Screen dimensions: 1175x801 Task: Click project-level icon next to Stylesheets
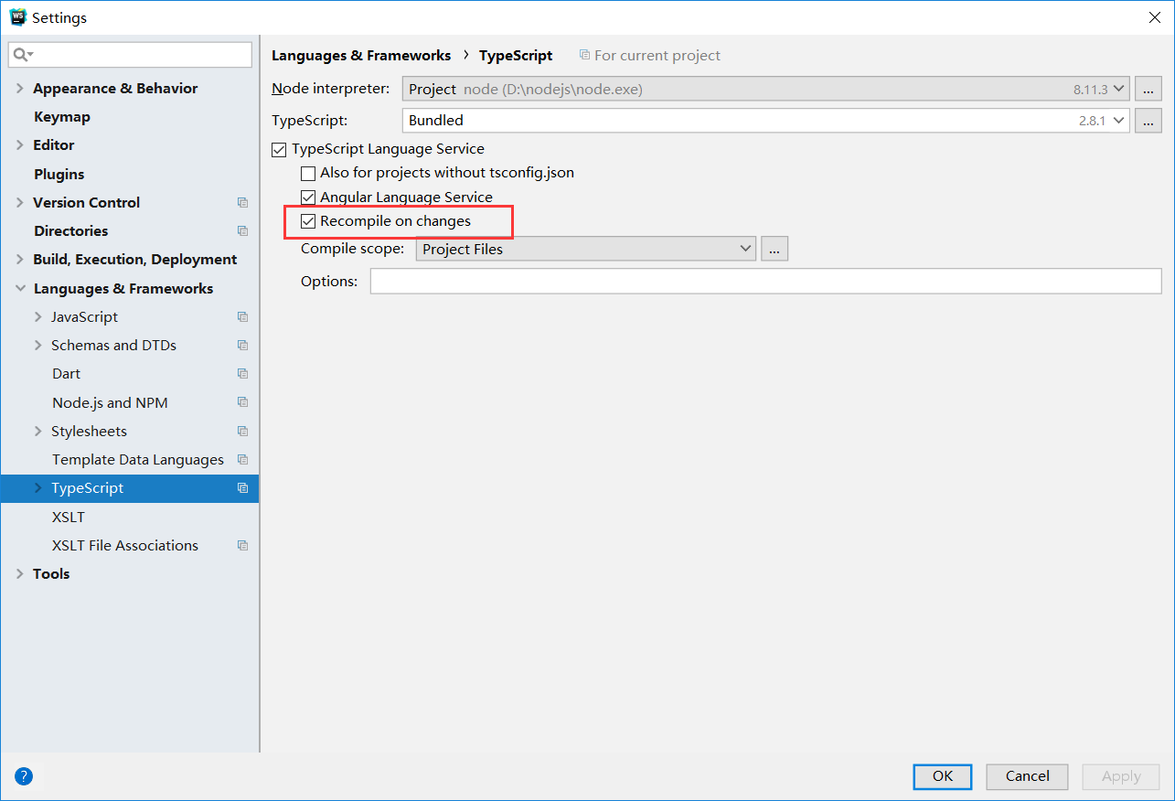(x=242, y=432)
